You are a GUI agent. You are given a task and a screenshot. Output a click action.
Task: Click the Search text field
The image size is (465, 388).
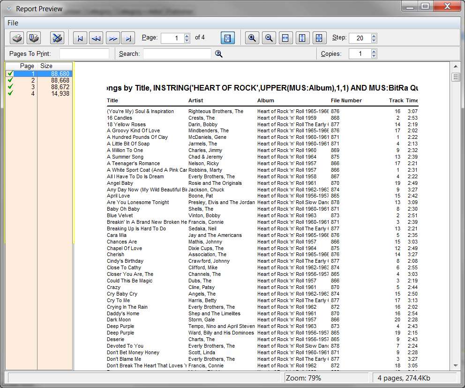(177, 54)
